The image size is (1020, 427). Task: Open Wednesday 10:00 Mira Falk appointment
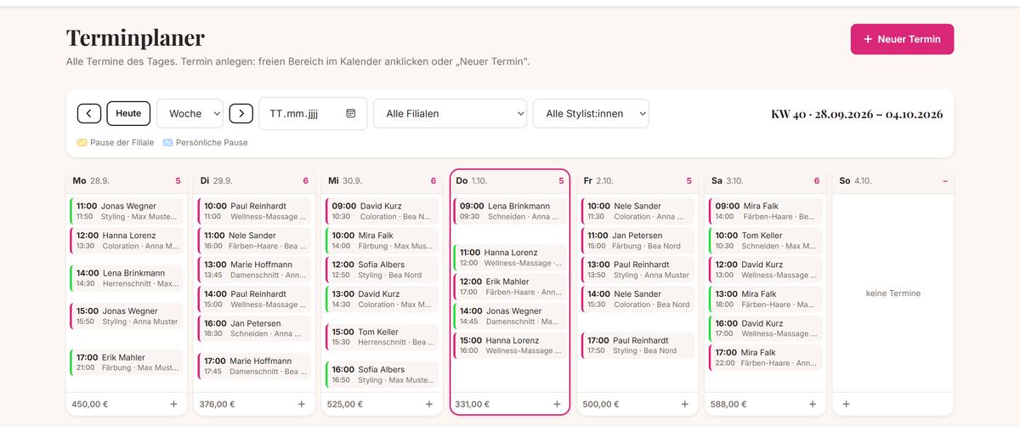pyautogui.click(x=382, y=241)
